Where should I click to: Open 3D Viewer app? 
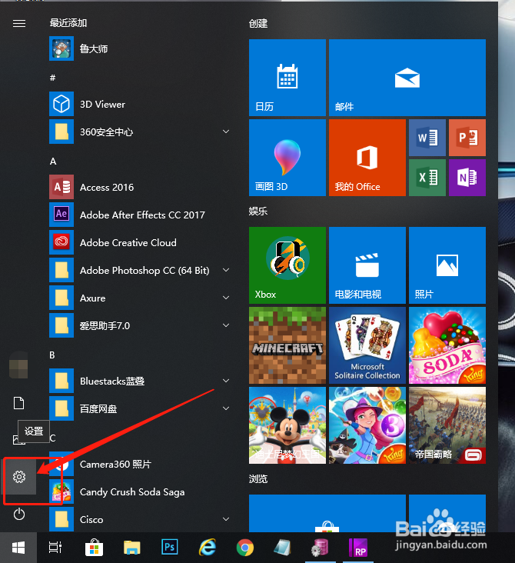[x=140, y=104]
